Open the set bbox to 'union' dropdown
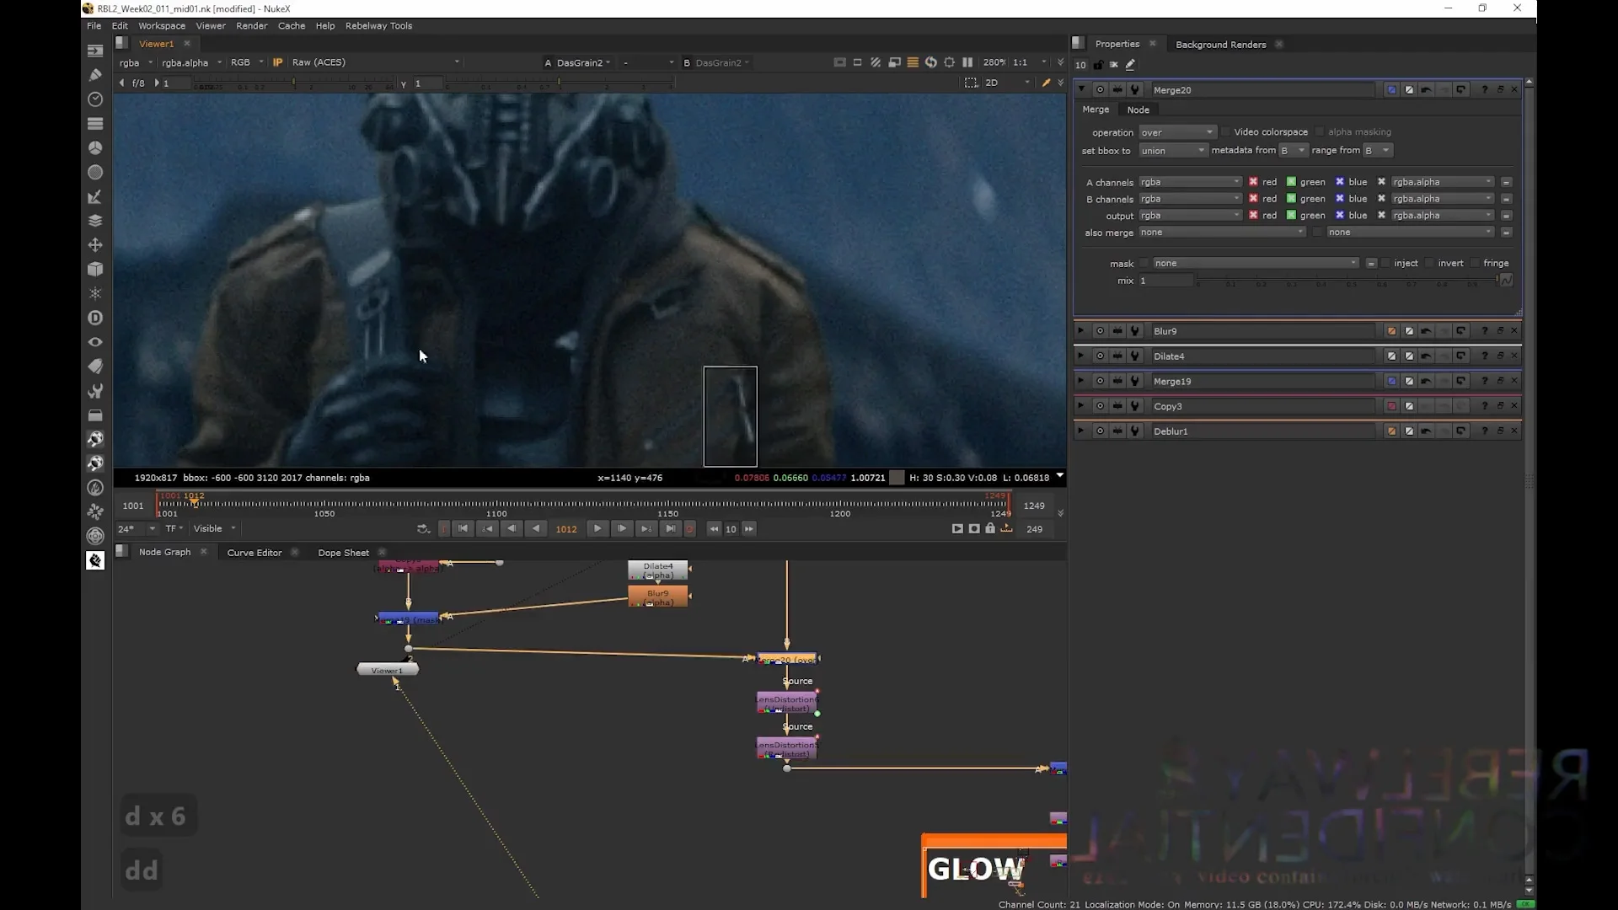 pos(1174,151)
